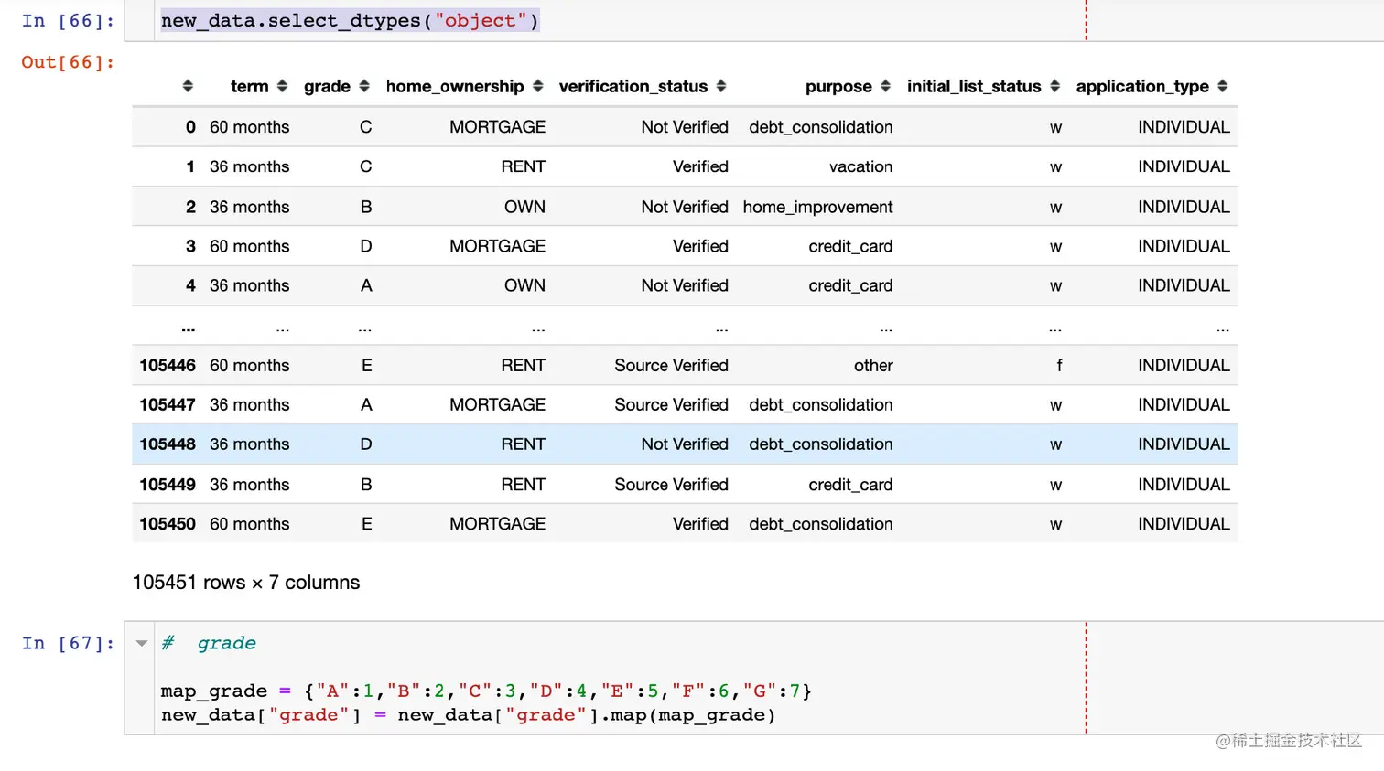Click the verification_status column header
This screenshot has height=771, width=1384.
[633, 86]
